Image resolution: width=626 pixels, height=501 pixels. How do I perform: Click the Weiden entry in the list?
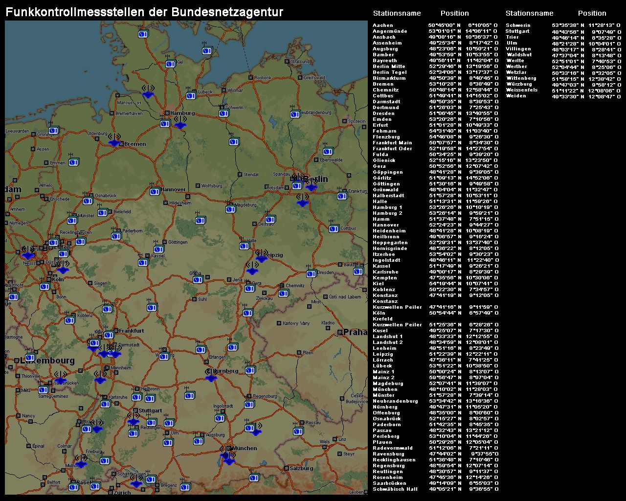click(516, 96)
